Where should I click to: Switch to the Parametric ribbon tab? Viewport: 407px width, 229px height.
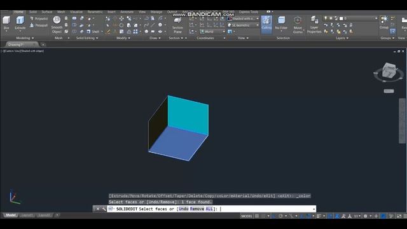pos(95,12)
